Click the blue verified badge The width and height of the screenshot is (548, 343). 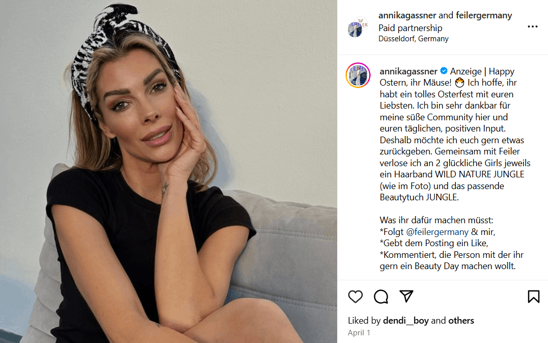click(444, 71)
